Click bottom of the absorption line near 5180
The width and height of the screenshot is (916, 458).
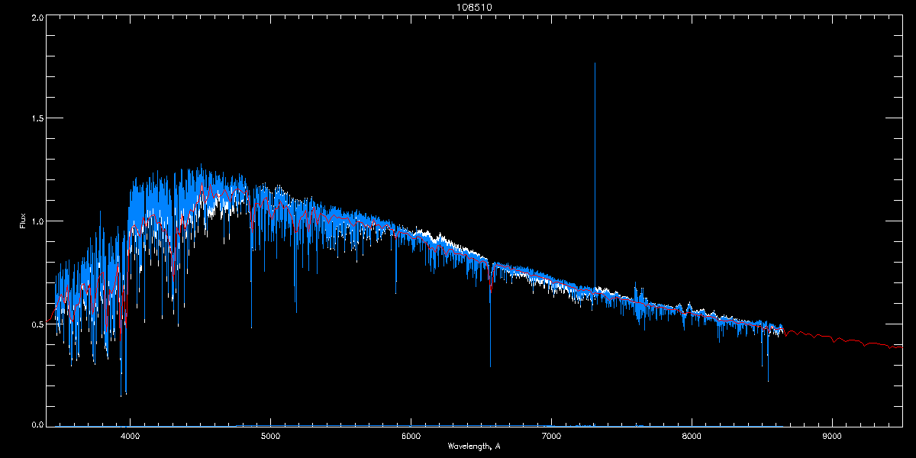(296, 311)
